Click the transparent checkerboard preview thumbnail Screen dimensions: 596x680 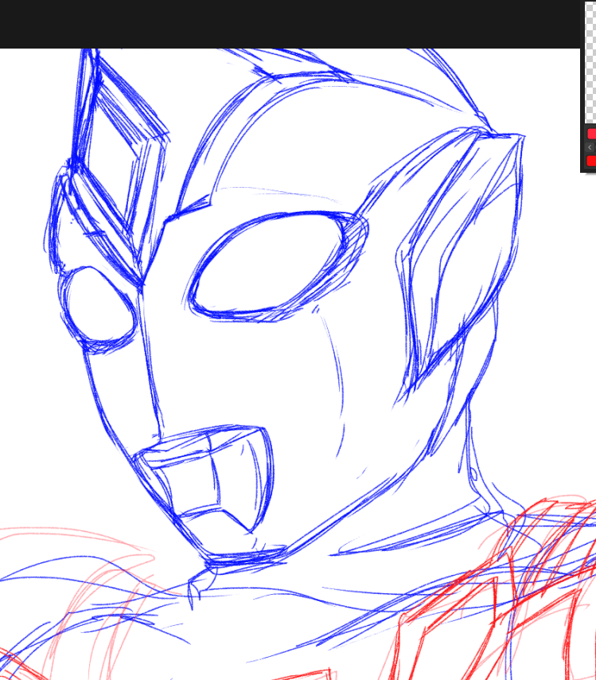click(590, 64)
